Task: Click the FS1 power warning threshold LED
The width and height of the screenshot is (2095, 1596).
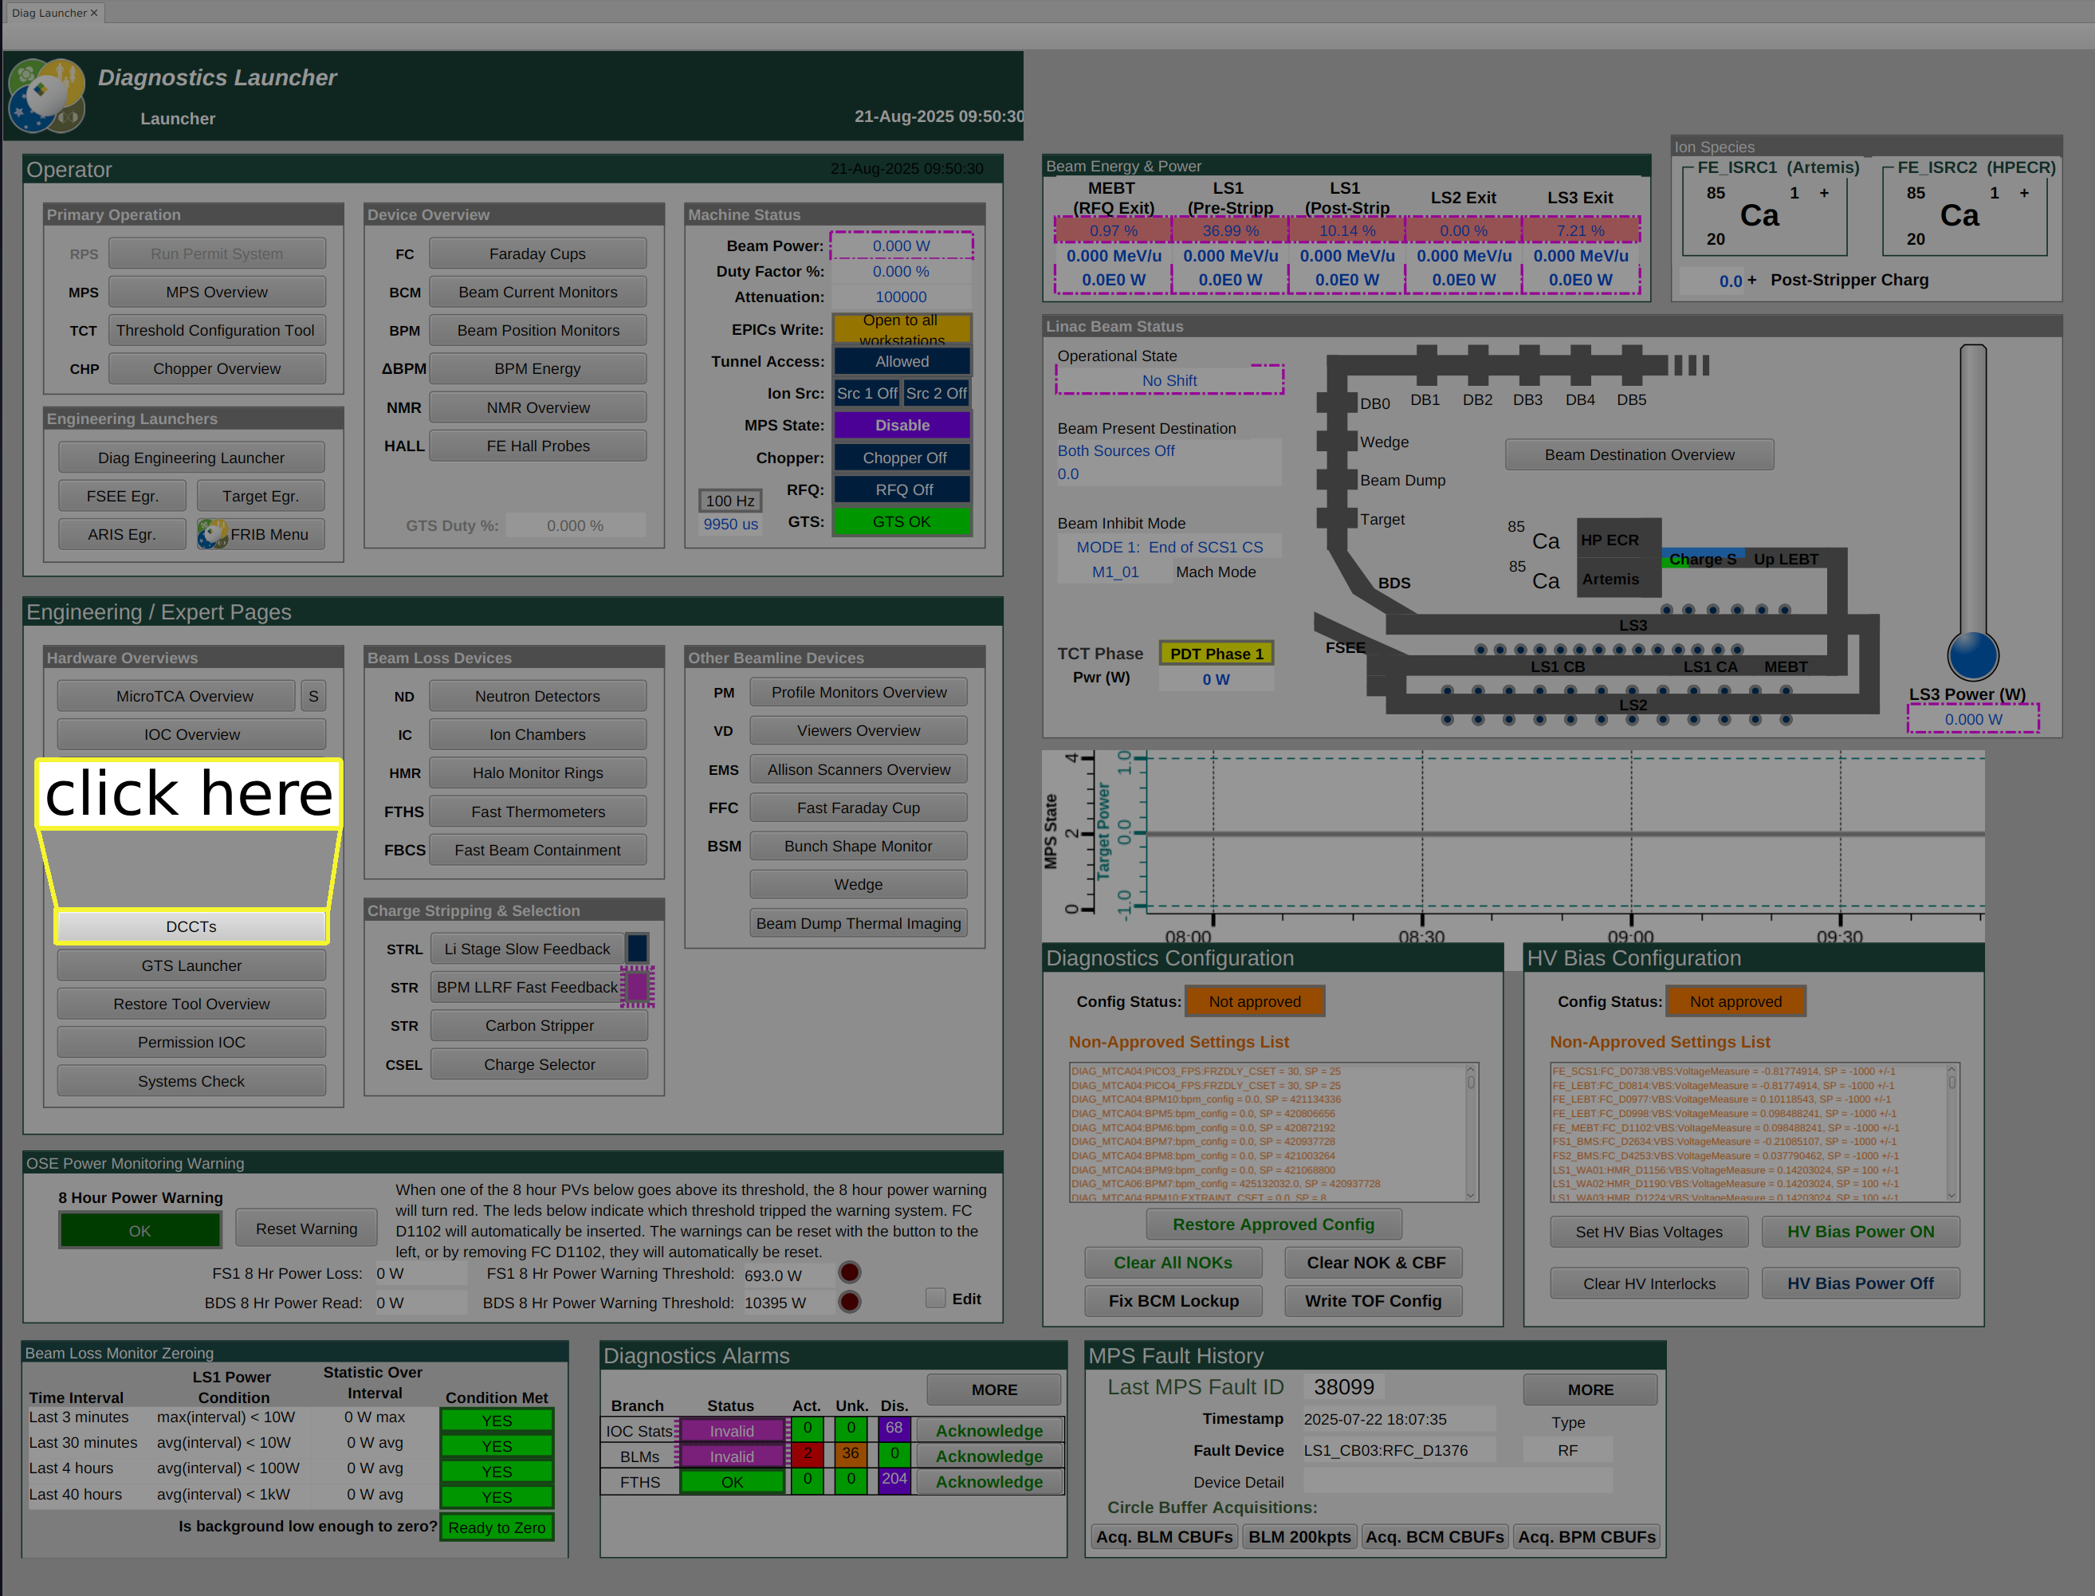Action: 850,1273
